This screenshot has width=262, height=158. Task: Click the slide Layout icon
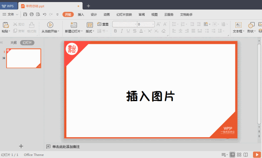90,25
